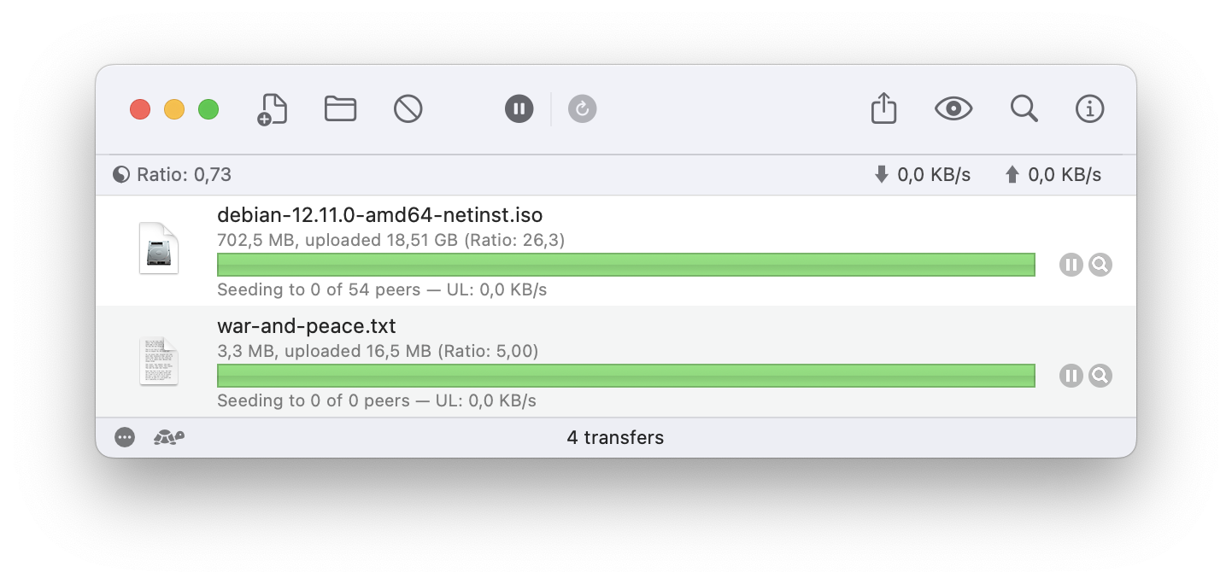The image size is (1232, 584).
Task: Open the search filter magnifier icon
Action: (1024, 109)
